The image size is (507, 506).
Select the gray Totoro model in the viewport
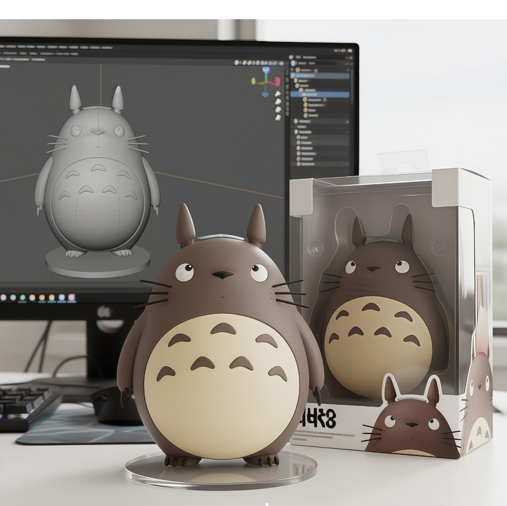[x=97, y=171]
